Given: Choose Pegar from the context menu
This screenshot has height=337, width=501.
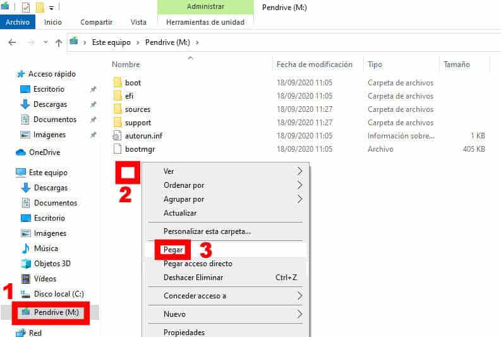Looking at the screenshot, I should (x=173, y=250).
